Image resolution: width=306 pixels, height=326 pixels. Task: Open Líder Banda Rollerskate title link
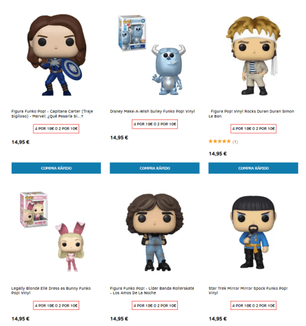point(152,290)
